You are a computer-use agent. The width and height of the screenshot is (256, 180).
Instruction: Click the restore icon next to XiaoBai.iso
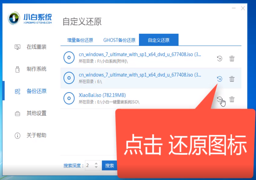click(220, 99)
